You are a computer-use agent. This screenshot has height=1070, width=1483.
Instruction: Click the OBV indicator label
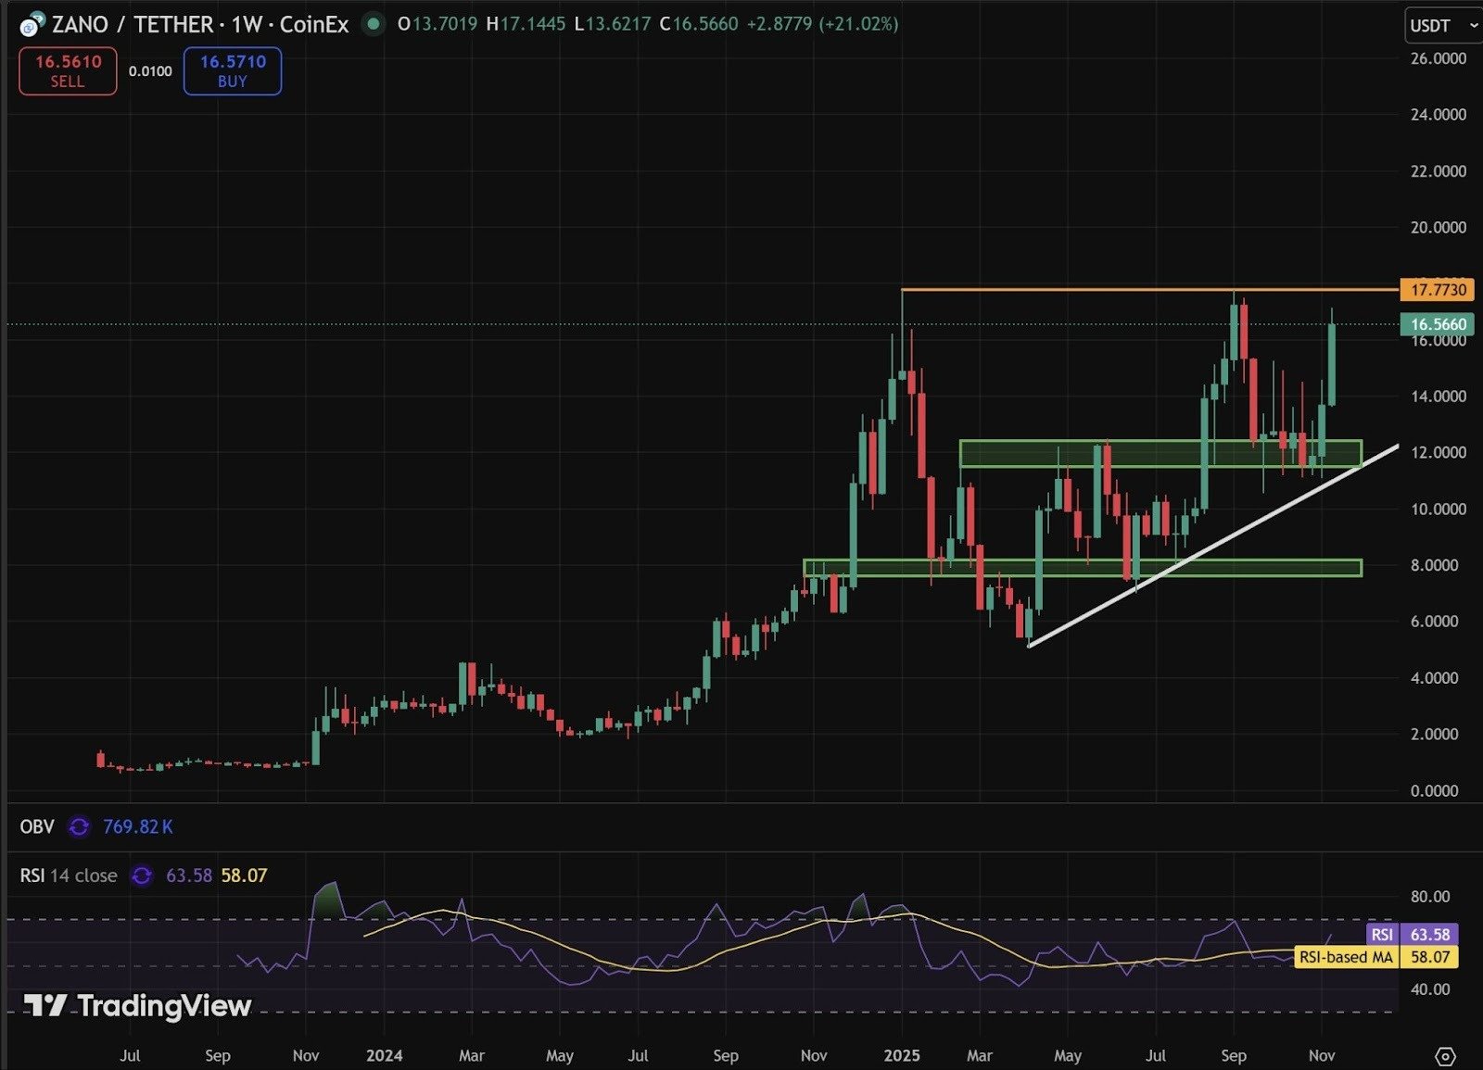pos(36,825)
